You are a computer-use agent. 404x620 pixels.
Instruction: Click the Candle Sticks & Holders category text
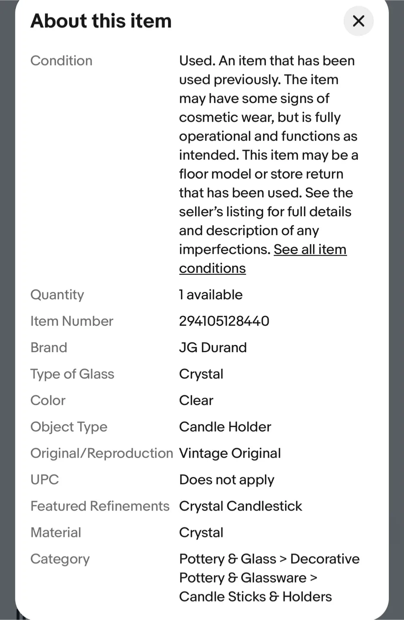pyautogui.click(x=255, y=596)
